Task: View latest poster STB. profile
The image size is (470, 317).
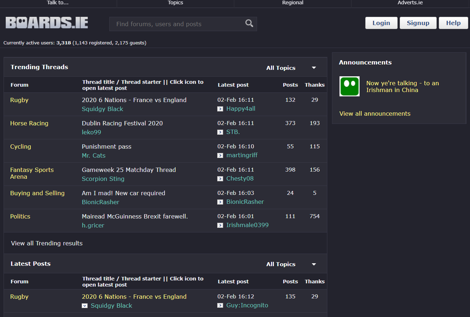Action: [233, 132]
